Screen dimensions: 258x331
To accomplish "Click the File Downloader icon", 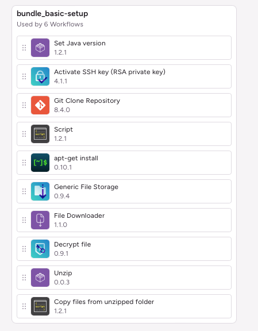I will click(40, 220).
